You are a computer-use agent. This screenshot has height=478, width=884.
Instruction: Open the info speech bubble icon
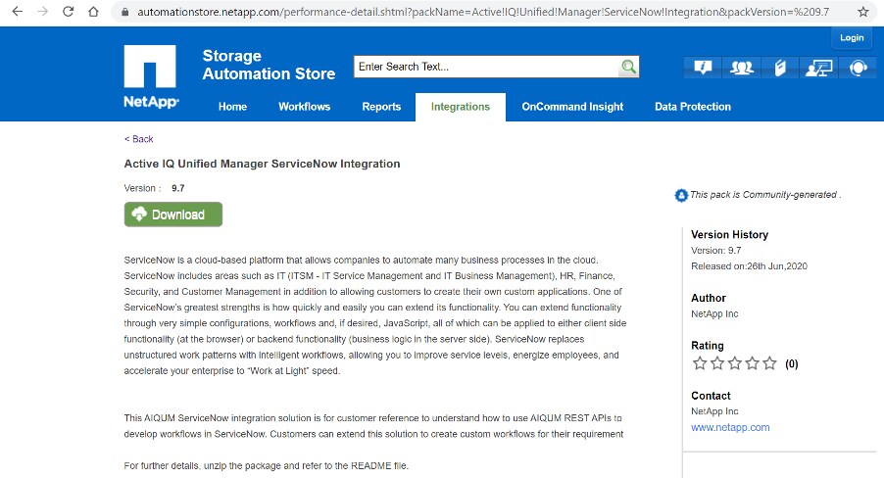point(702,68)
